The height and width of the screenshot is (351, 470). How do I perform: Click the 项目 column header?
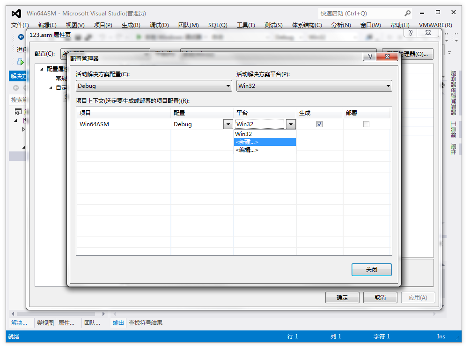(x=124, y=113)
